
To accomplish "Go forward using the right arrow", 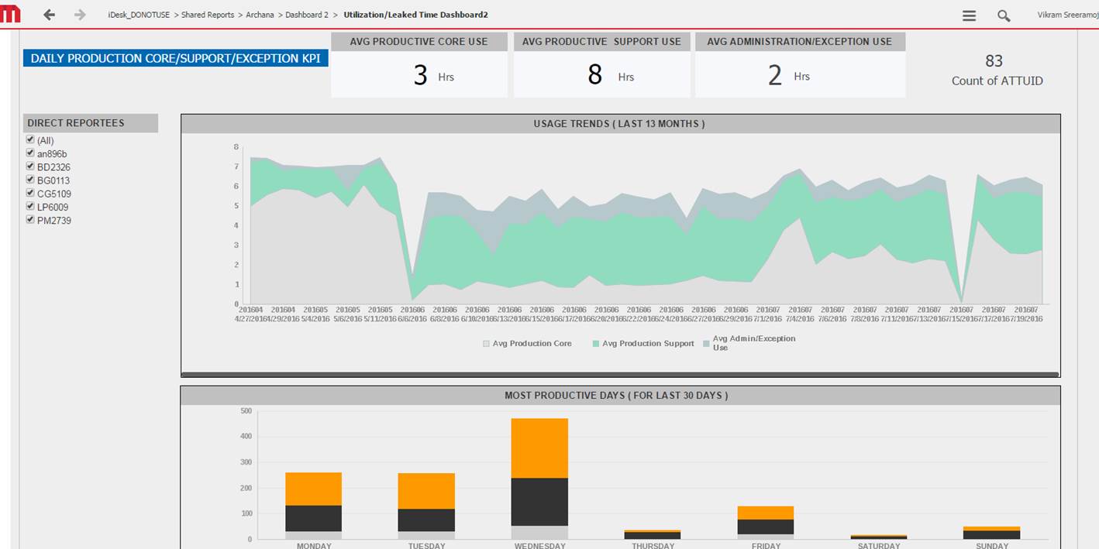I will pos(80,15).
